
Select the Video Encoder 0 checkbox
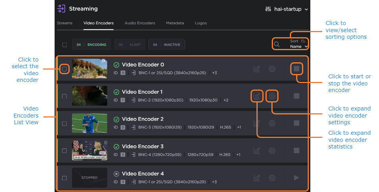point(64,69)
